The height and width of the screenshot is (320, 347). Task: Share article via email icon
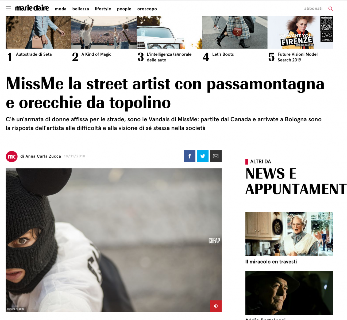click(216, 156)
